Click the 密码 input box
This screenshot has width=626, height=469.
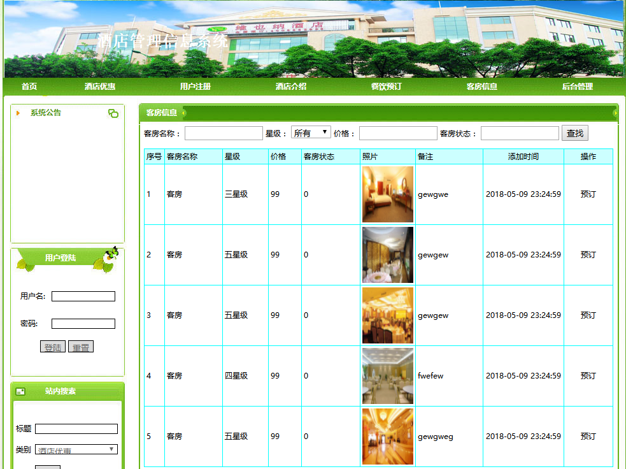[83, 324]
